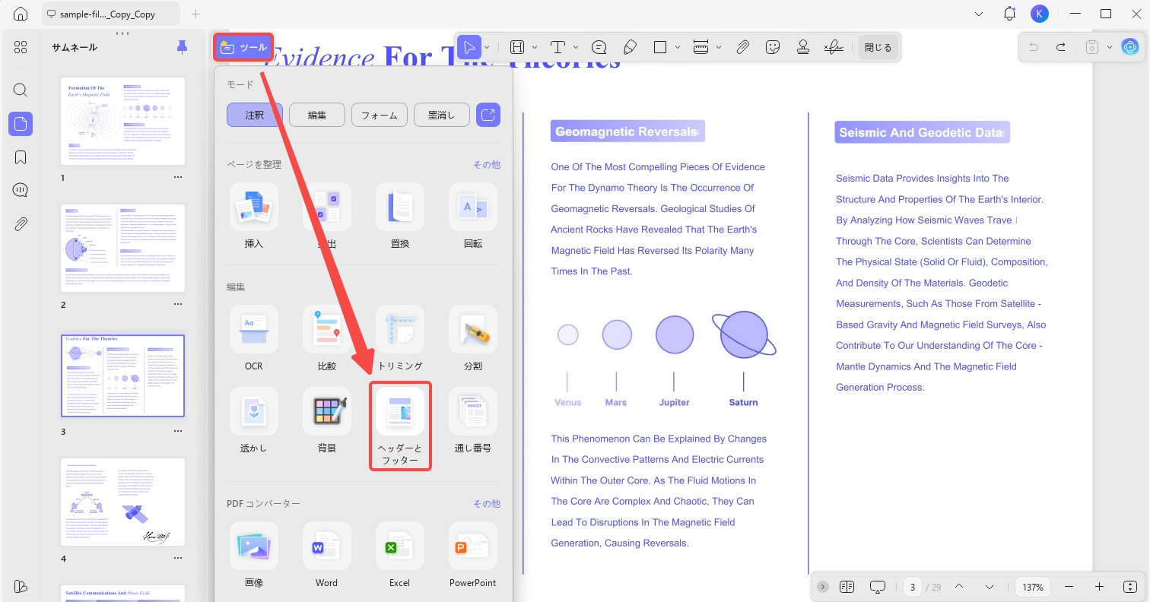Expand the shape tool dropdown arrow
The image size is (1150, 602).
click(678, 47)
